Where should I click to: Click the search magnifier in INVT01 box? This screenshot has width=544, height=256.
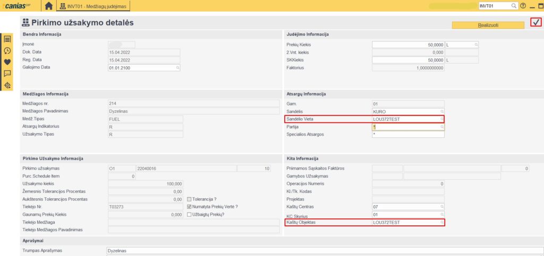coord(513,6)
